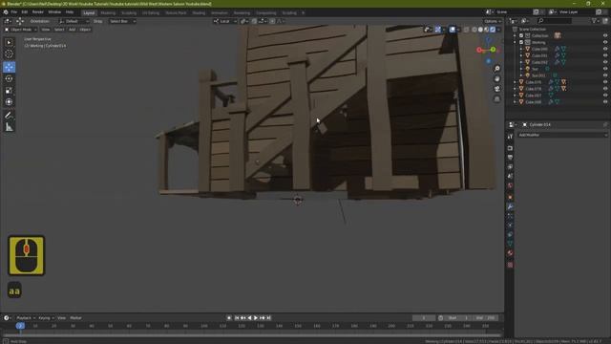Viewport: 611px width, 344px height.
Task: Click the red X axis on the gizmo
Action: coord(479,50)
